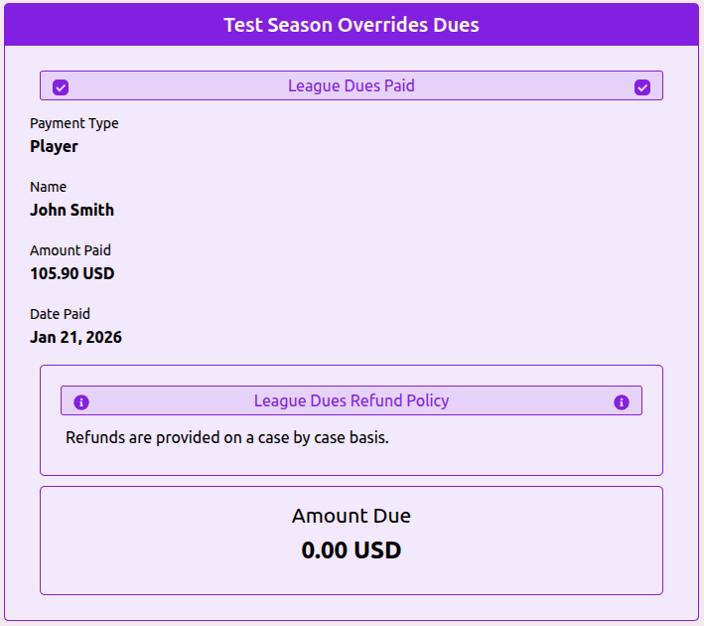Click the refund policy description text

coord(227,437)
